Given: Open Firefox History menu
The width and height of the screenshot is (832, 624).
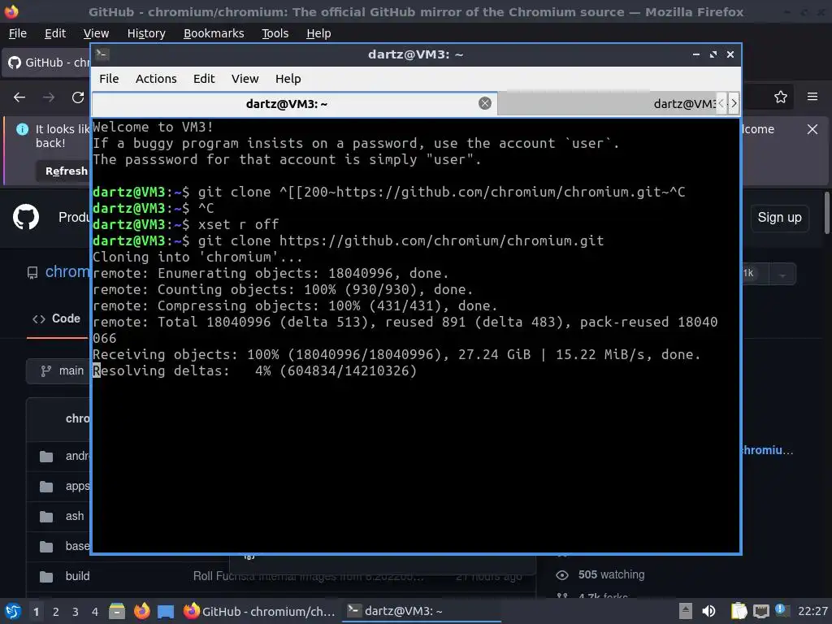Looking at the screenshot, I should pos(146,33).
